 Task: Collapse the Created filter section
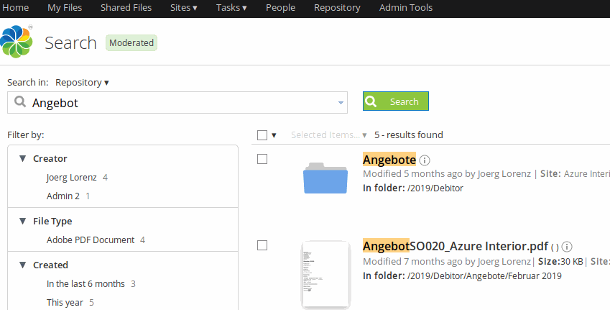point(22,265)
